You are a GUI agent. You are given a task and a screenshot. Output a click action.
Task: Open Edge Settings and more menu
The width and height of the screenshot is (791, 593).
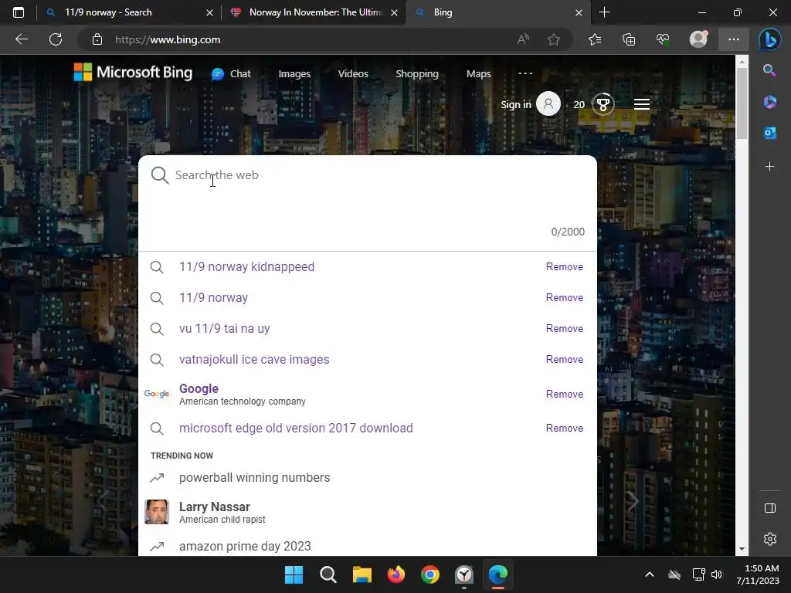(x=734, y=39)
